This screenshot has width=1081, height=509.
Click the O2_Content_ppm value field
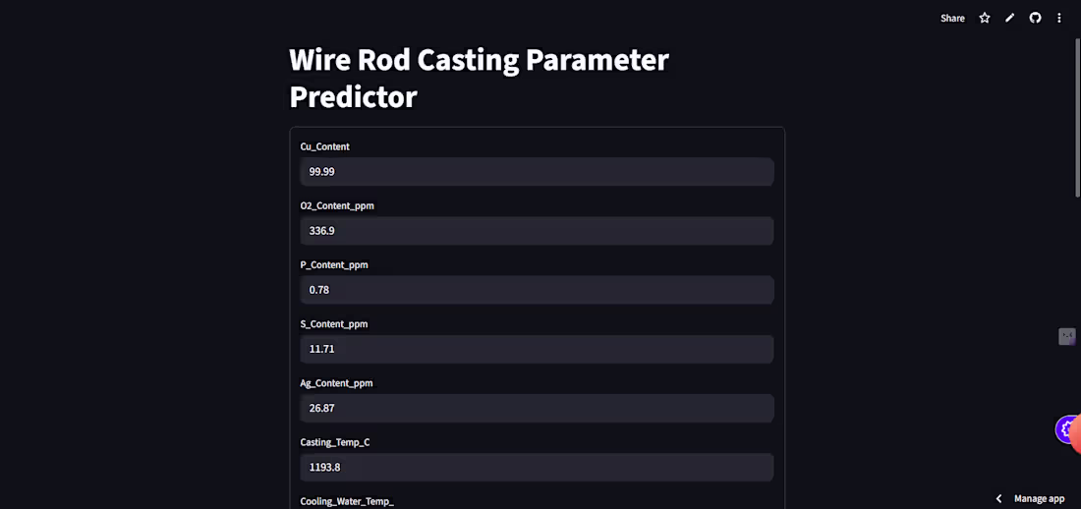click(x=537, y=231)
